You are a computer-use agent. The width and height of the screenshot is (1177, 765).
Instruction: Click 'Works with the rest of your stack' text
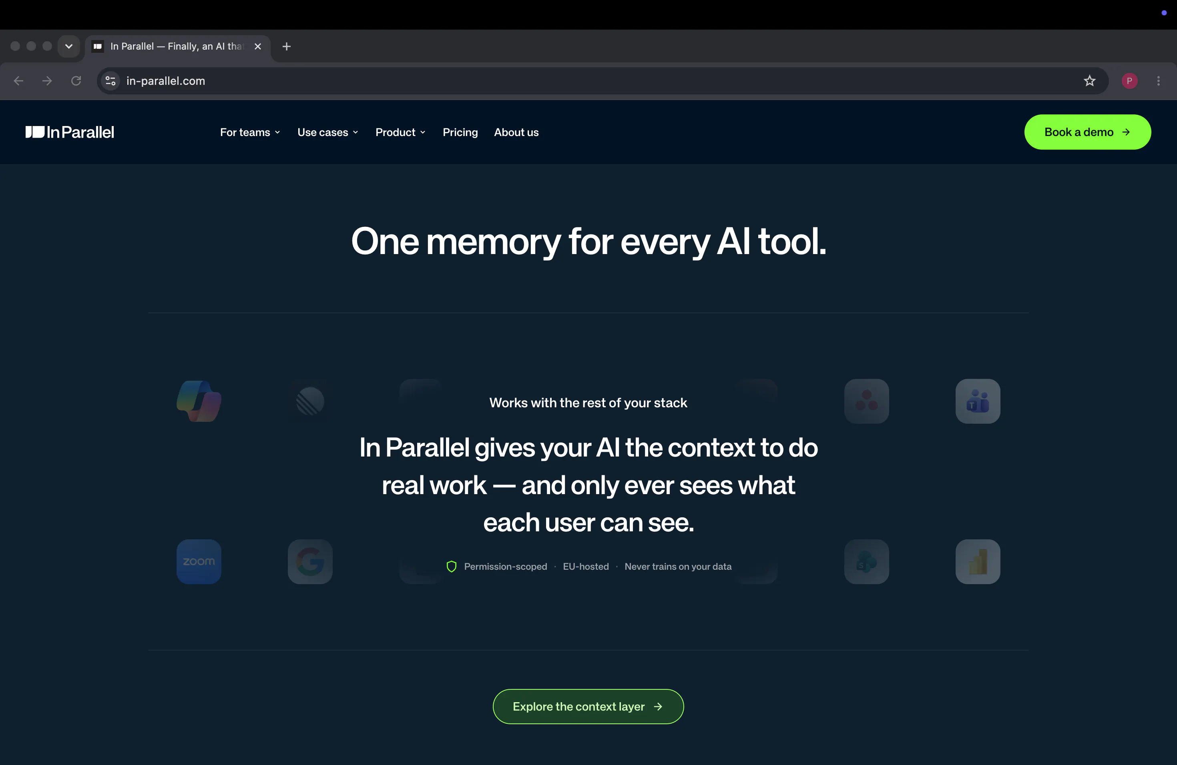tap(588, 403)
